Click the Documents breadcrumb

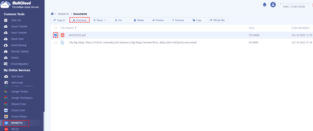80,14
